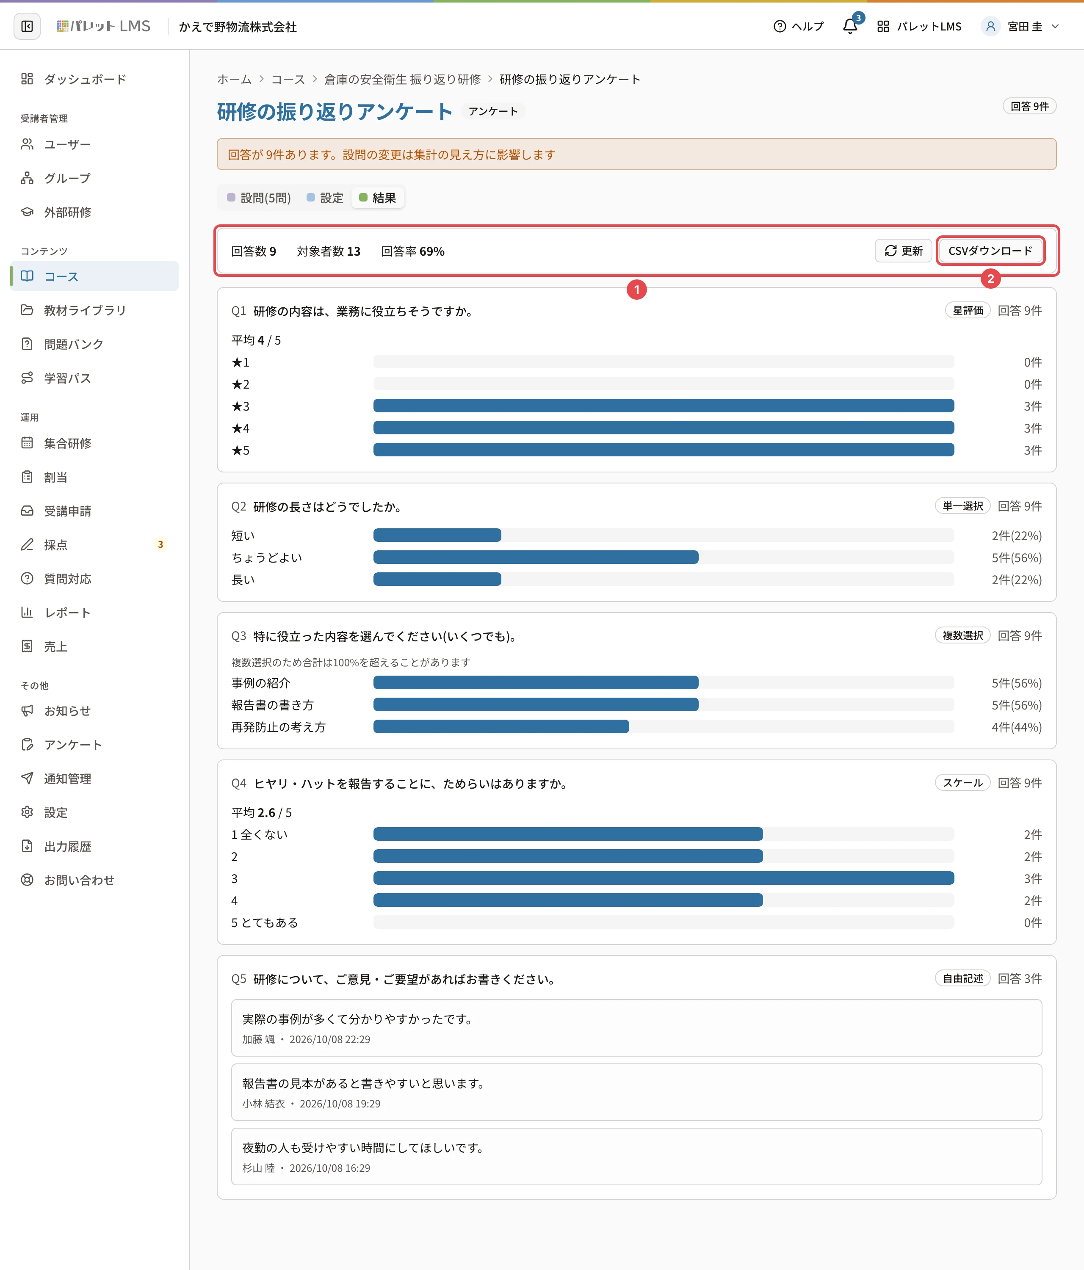Click the 出力履歴 download file icon
The width and height of the screenshot is (1084, 1270).
coord(27,847)
